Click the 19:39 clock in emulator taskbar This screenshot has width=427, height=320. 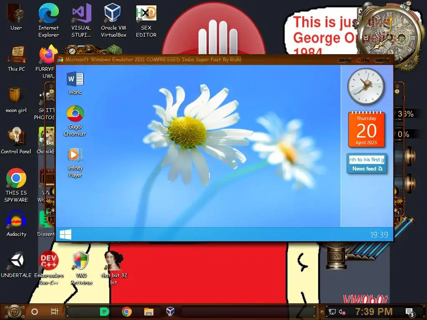pos(379,235)
